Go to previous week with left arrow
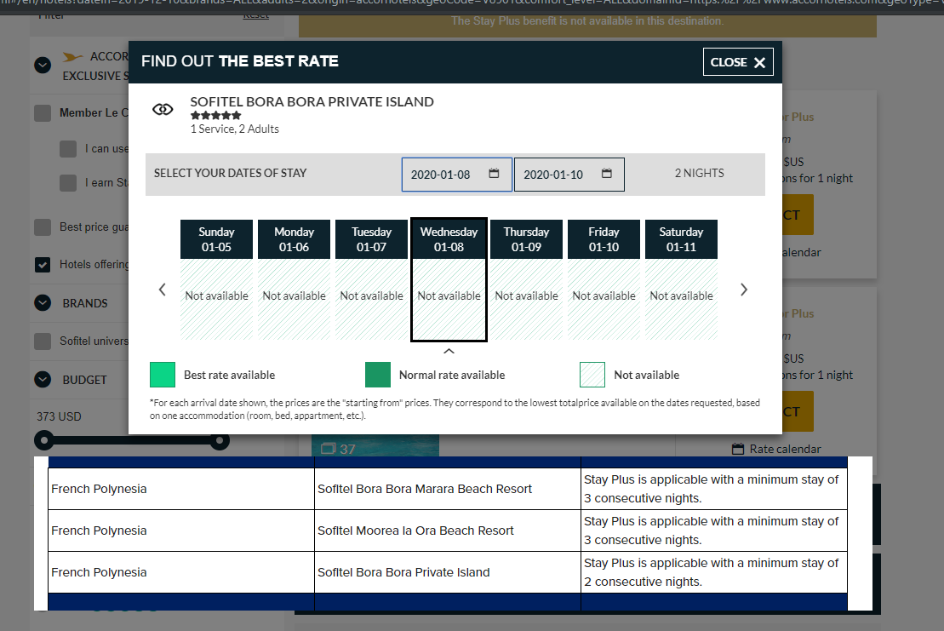 coord(162,290)
